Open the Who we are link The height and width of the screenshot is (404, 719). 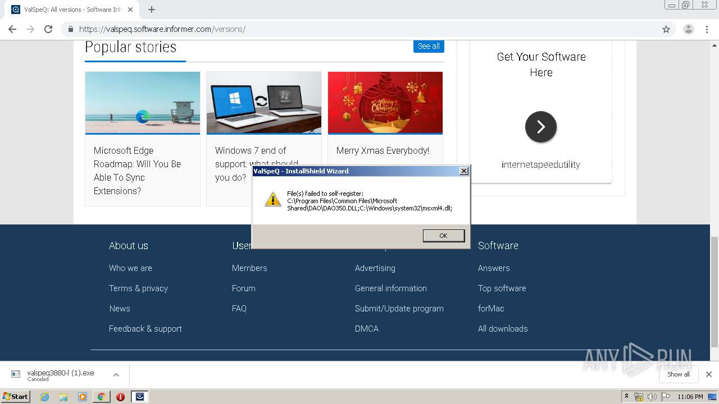coord(130,268)
